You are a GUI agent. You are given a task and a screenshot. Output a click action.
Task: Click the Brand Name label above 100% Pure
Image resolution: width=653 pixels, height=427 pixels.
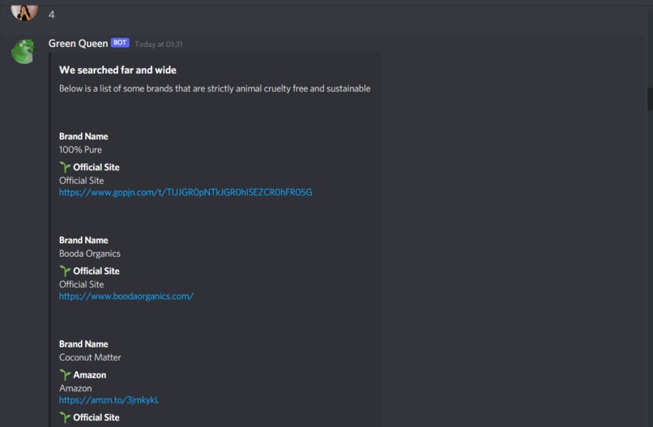click(83, 136)
